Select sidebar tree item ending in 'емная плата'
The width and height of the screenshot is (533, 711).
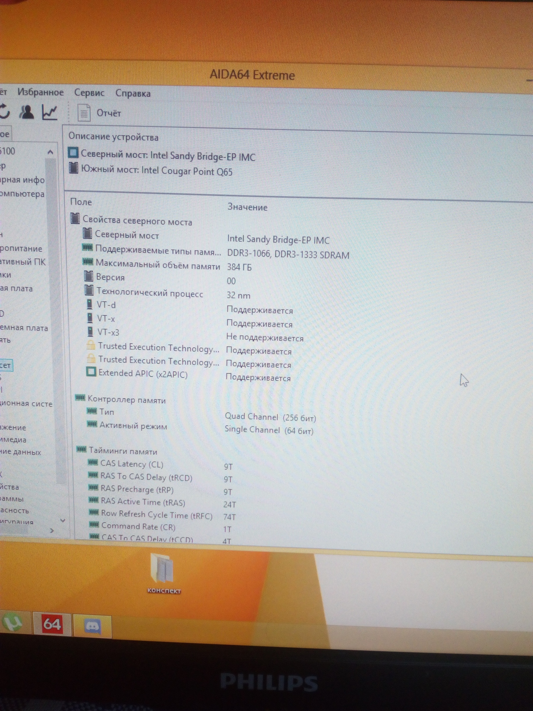24,328
